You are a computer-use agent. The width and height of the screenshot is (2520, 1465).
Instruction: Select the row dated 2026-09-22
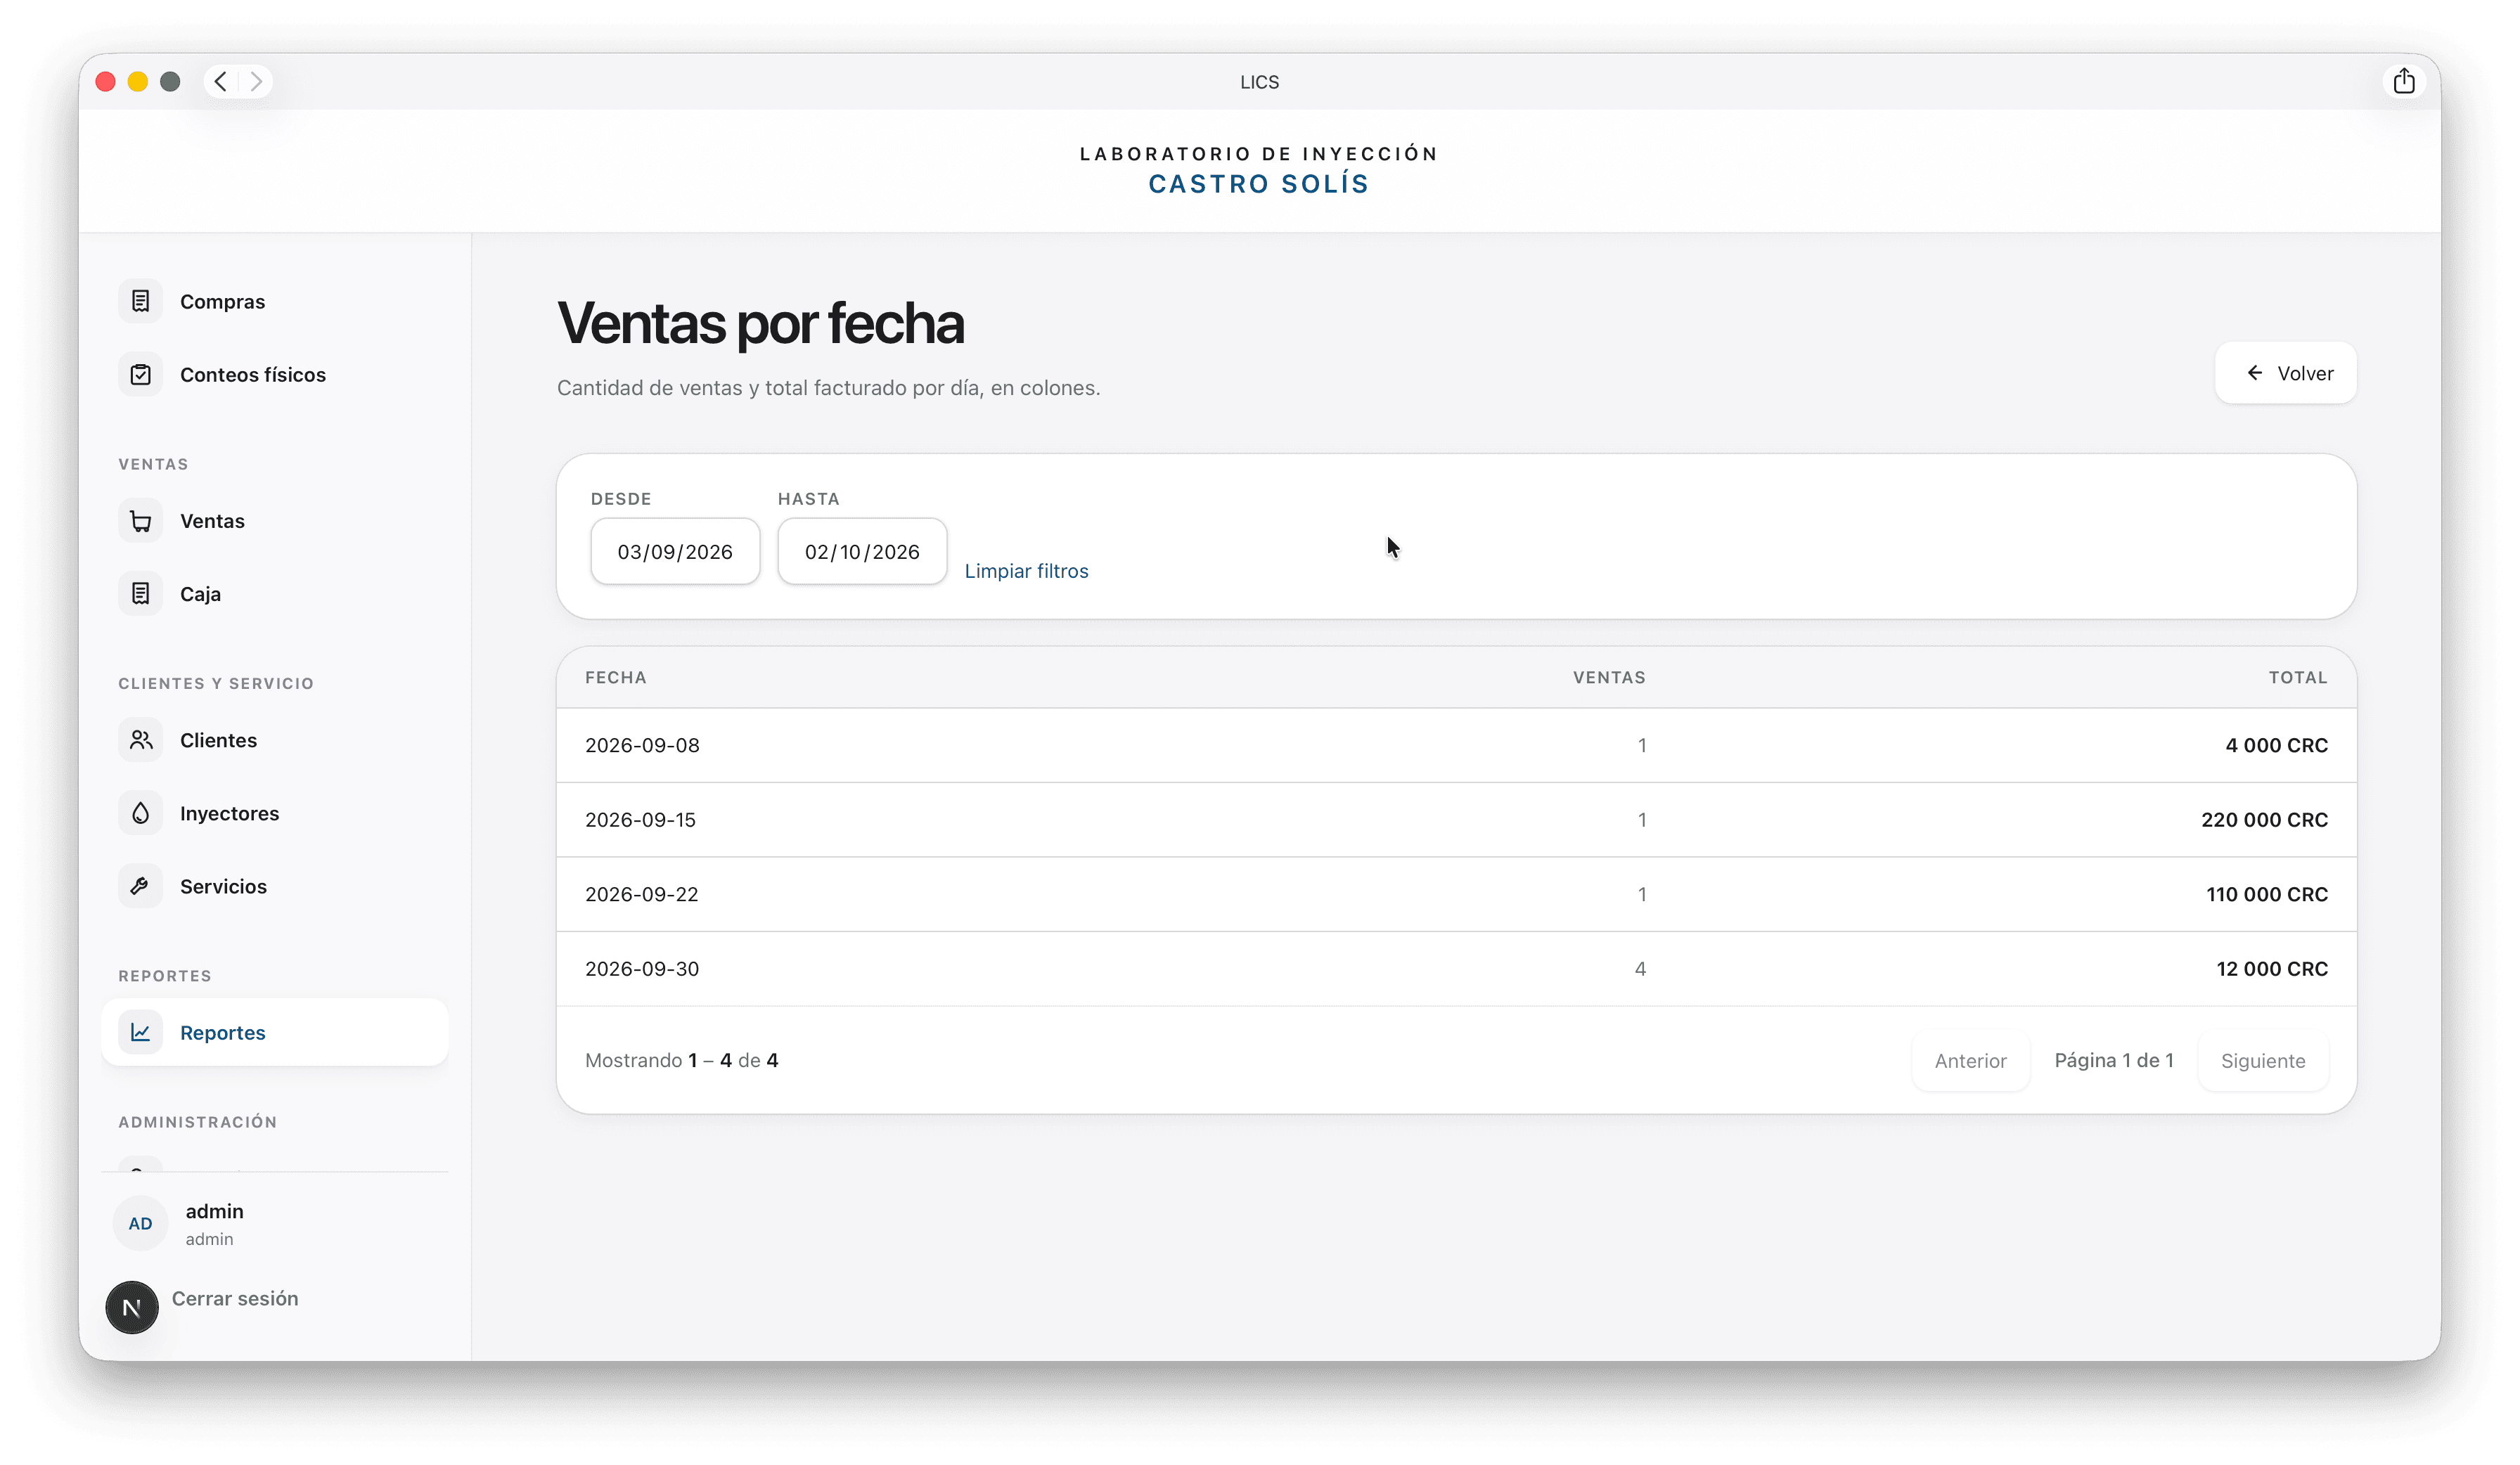[x=1456, y=895]
